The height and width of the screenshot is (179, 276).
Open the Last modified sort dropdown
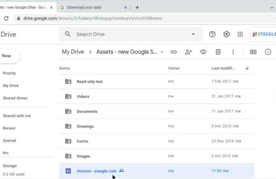click(x=223, y=68)
